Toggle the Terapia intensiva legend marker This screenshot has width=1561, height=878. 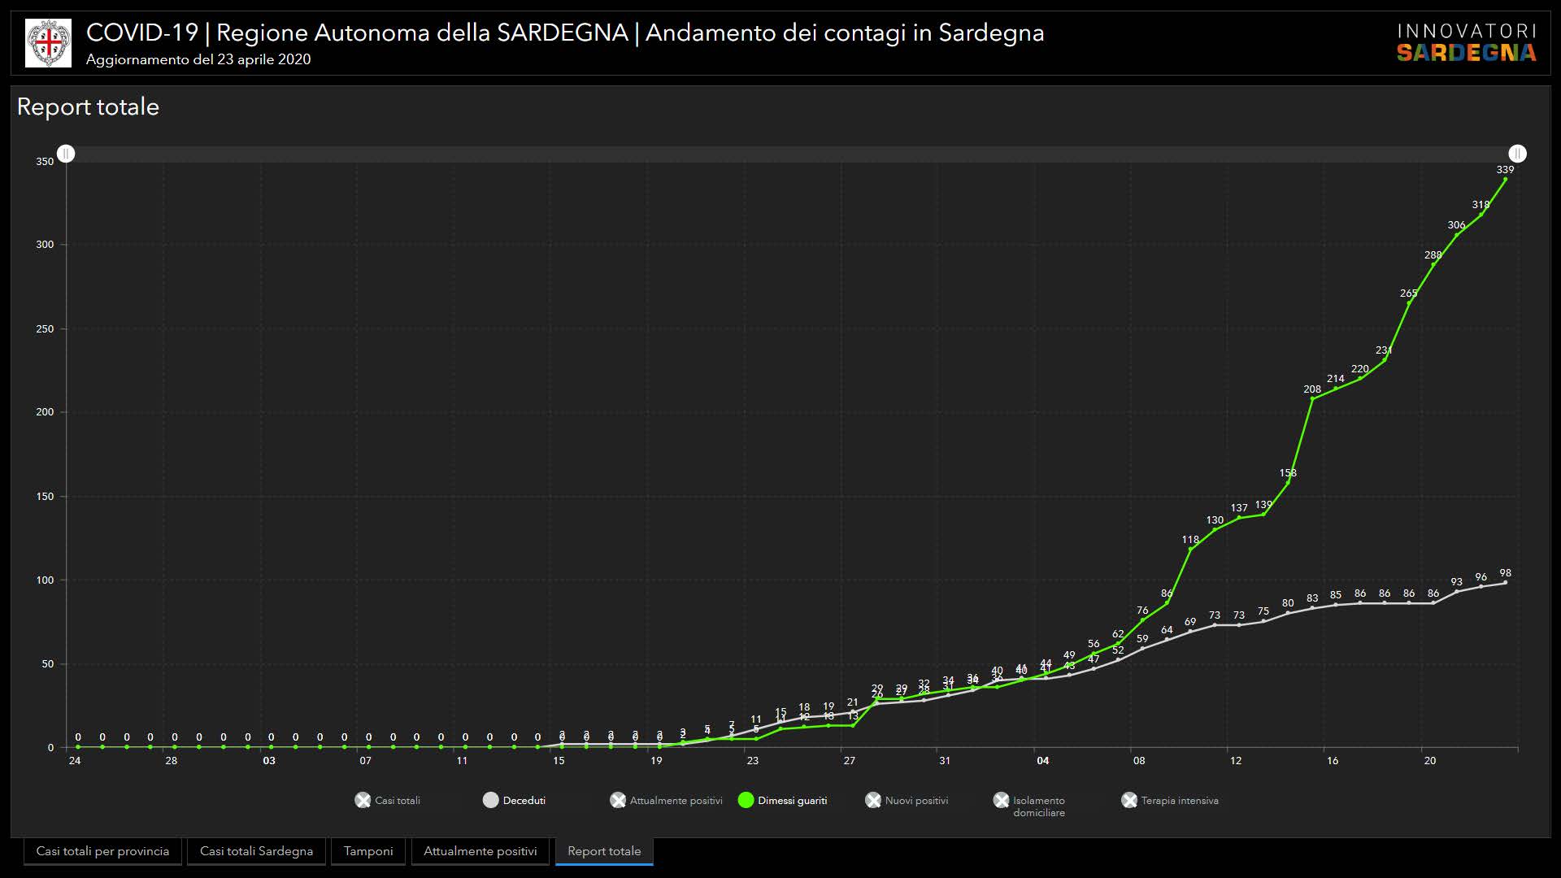click(1129, 801)
